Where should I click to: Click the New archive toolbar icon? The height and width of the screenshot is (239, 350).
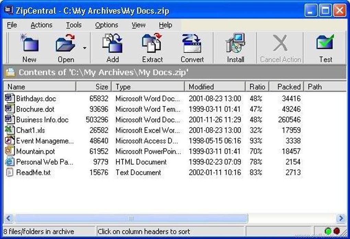coord(30,43)
